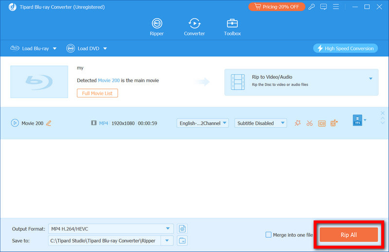Open the register key icon

pyautogui.click(x=311, y=7)
